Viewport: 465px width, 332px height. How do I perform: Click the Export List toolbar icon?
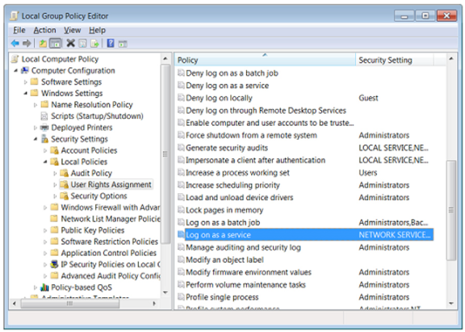pos(94,44)
